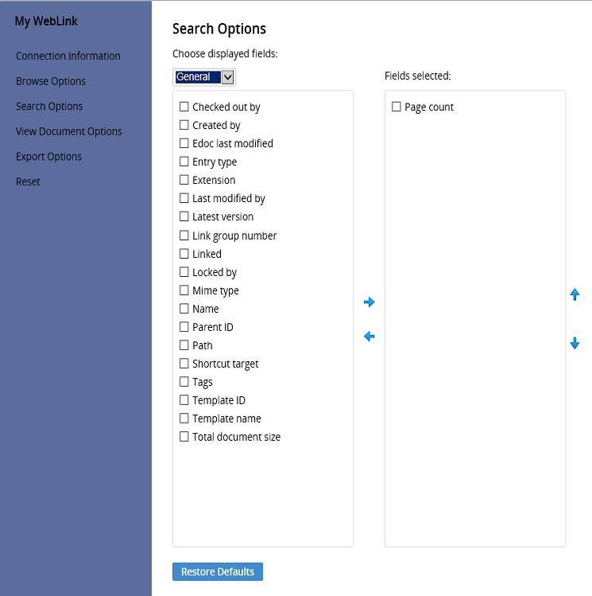Screen dimensions: 592x596
Task: Navigate to Export Options
Action: coord(48,157)
